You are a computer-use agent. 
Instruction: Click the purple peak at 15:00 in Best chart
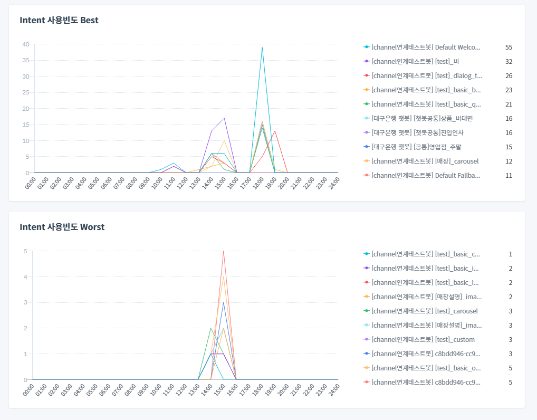225,118
